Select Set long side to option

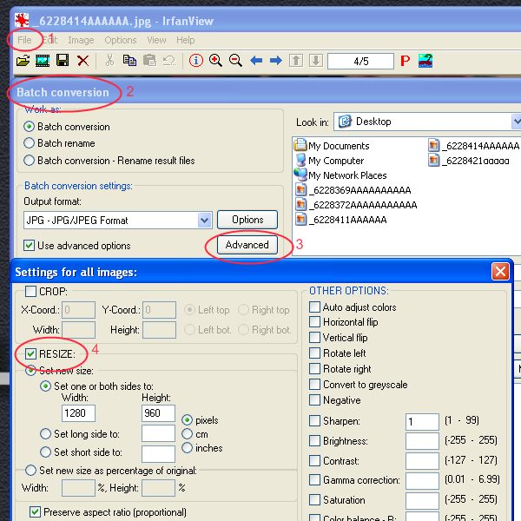tap(45, 434)
